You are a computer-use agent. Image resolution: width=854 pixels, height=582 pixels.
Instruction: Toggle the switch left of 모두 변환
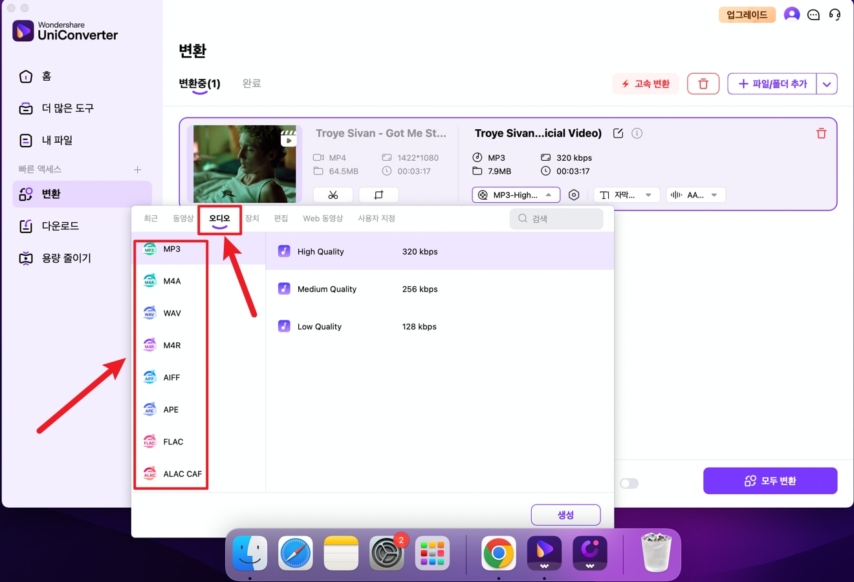629,483
